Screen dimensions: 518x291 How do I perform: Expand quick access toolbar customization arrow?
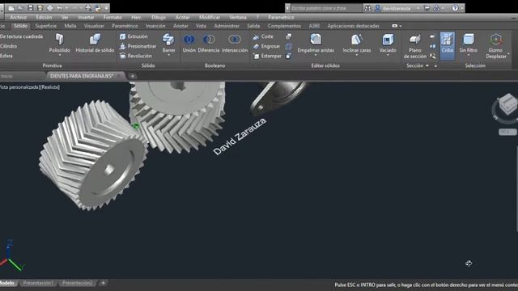106,8
